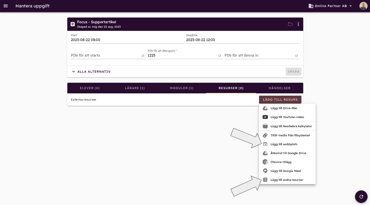370x205 pixels.
Task: Click the Lägg till resurs button
Action: click(x=280, y=100)
